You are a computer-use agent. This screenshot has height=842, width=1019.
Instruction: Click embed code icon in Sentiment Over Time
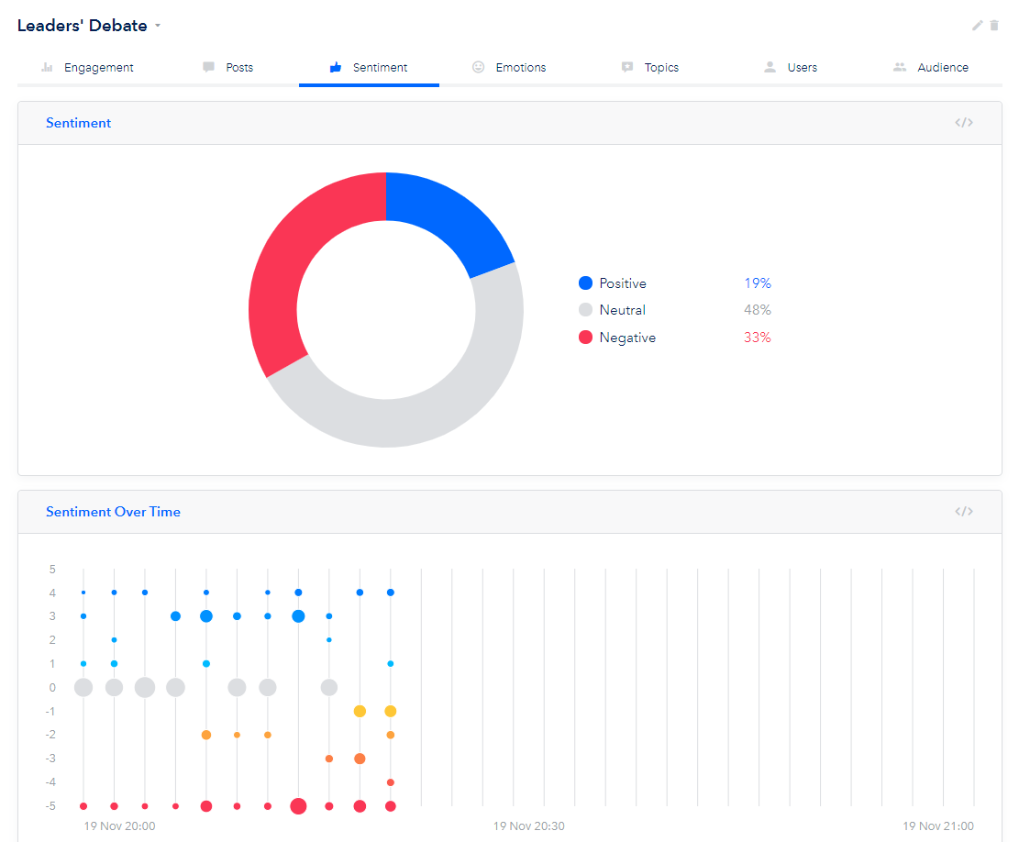tap(964, 511)
